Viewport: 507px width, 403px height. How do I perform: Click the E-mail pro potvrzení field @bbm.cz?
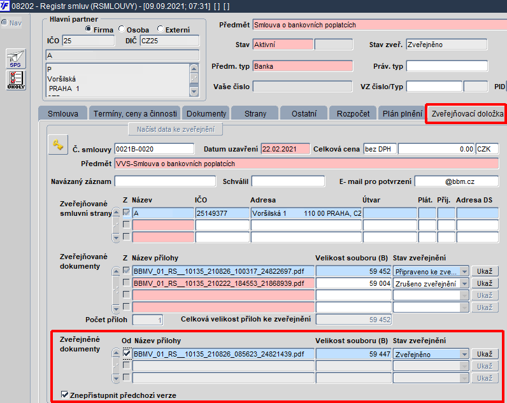[457, 181]
